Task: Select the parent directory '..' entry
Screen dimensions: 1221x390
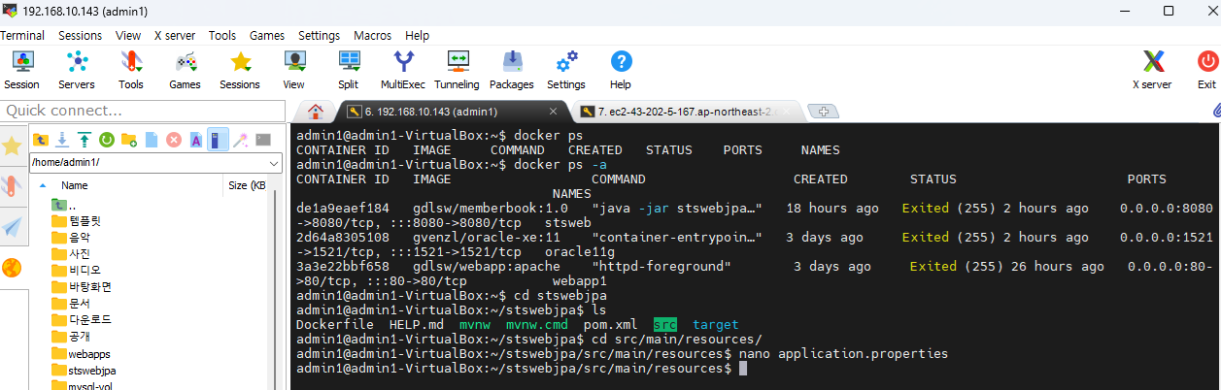Action: (x=66, y=205)
